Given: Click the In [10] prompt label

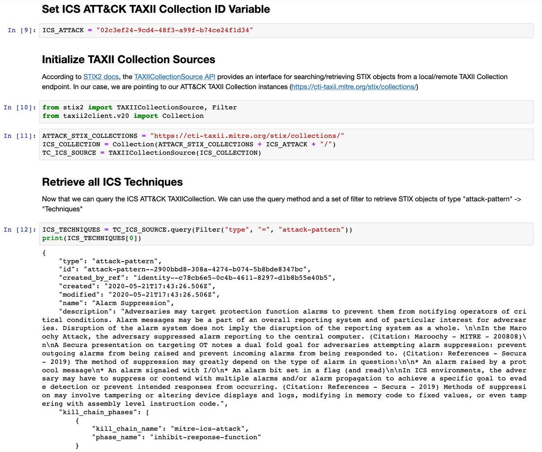Looking at the screenshot, I should [x=19, y=107].
